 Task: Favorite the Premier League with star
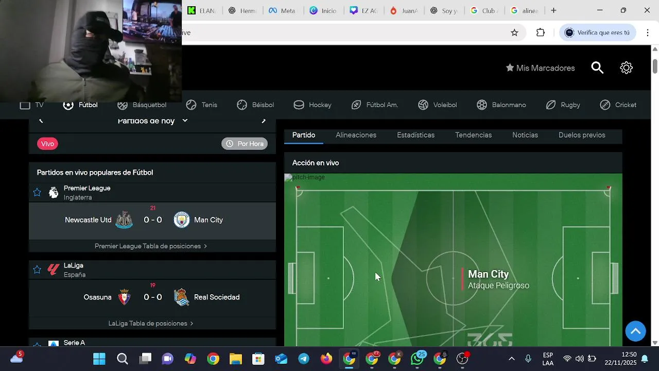tap(37, 193)
